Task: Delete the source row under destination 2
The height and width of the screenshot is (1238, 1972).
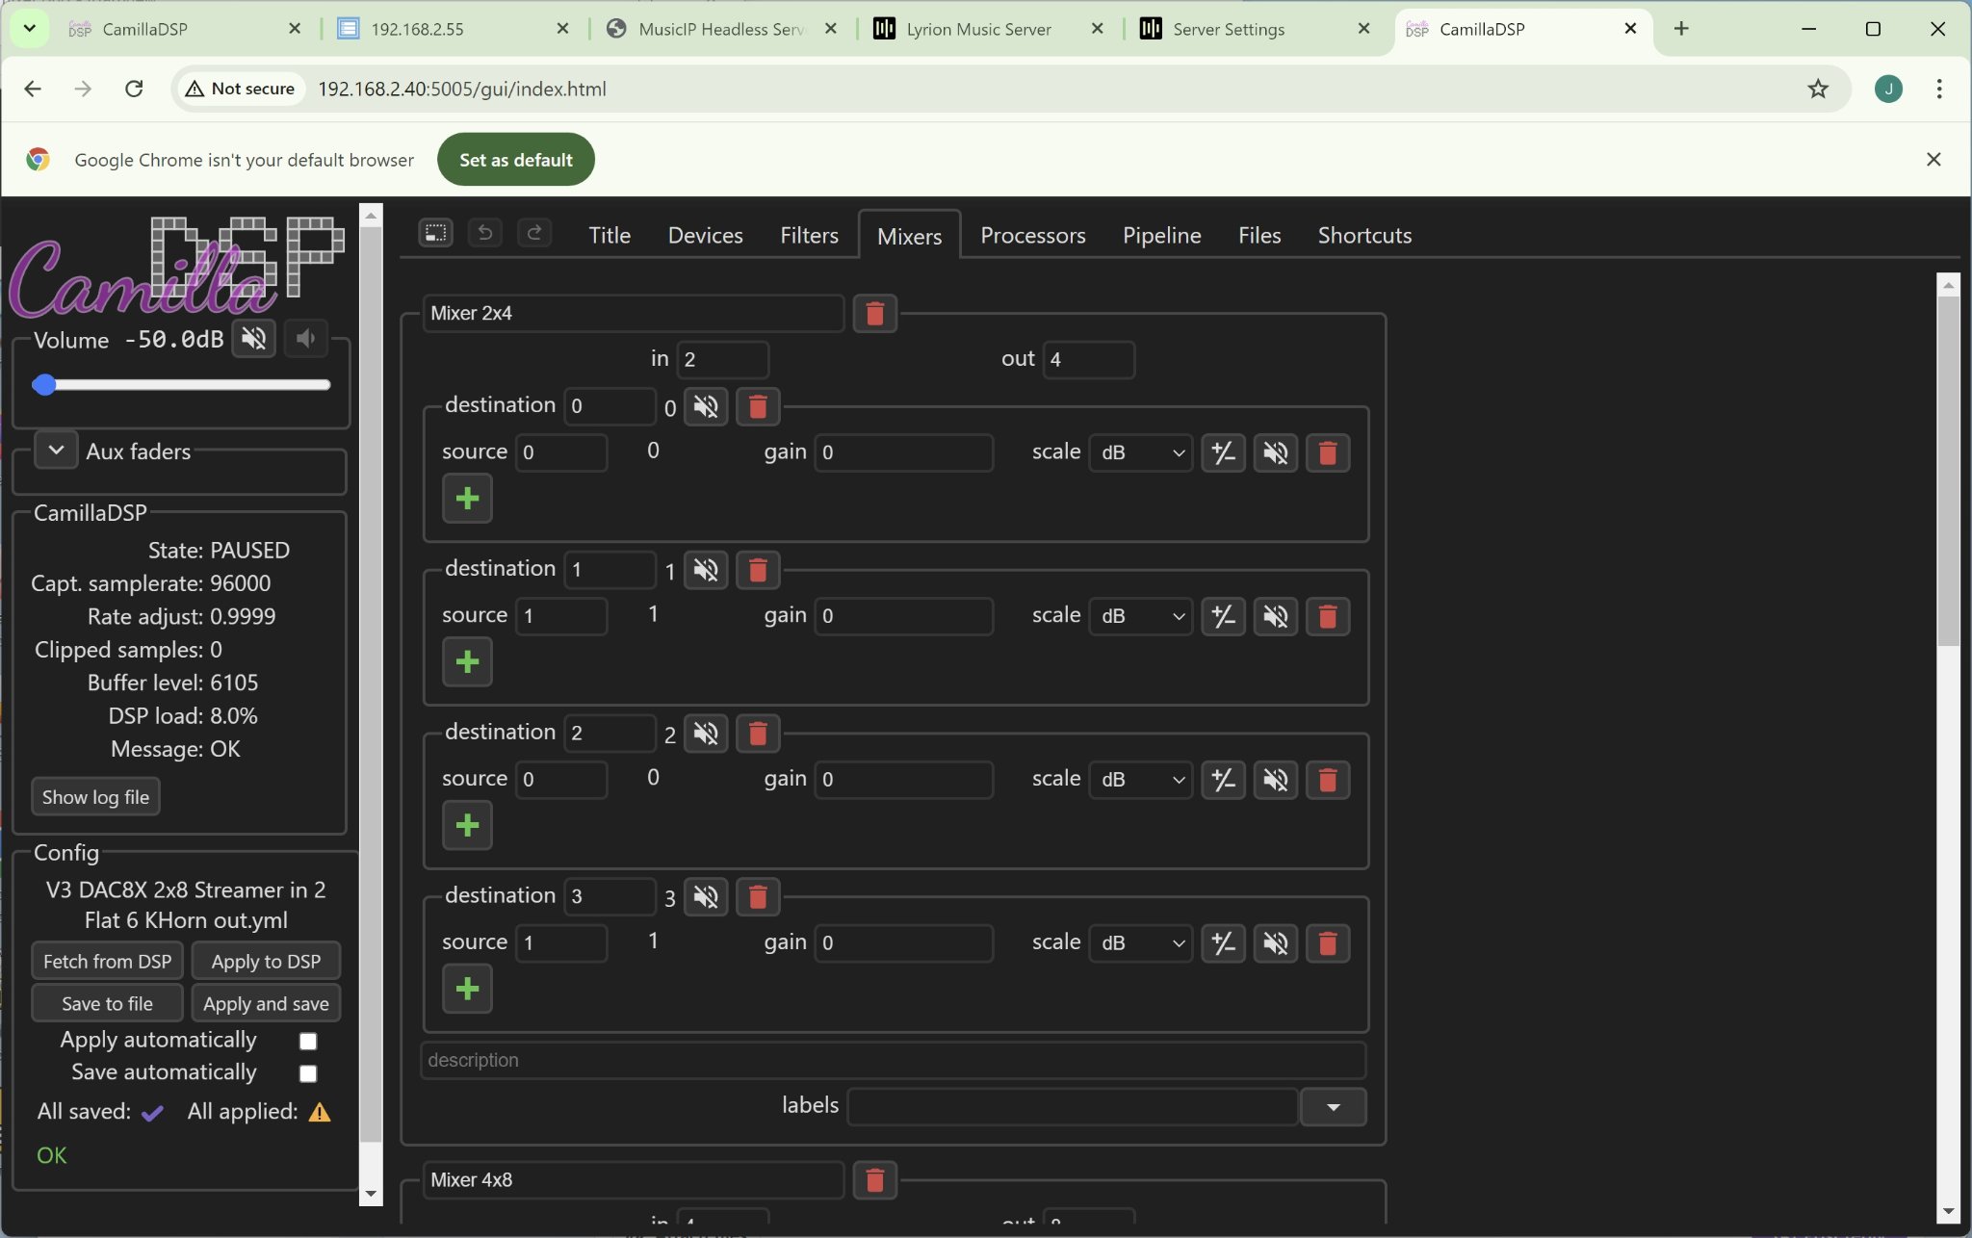Action: (x=1327, y=780)
